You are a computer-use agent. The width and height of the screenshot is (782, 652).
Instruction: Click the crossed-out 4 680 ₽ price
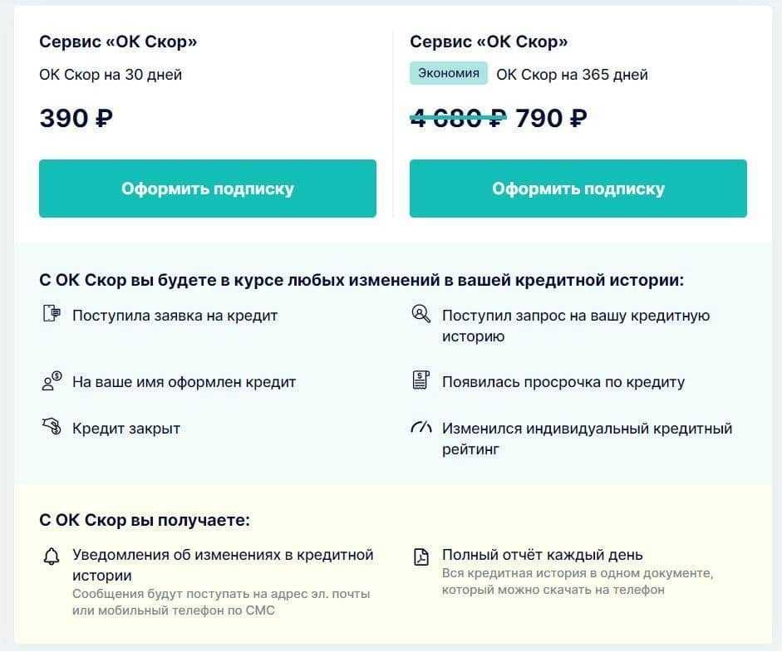pyautogui.click(x=458, y=118)
